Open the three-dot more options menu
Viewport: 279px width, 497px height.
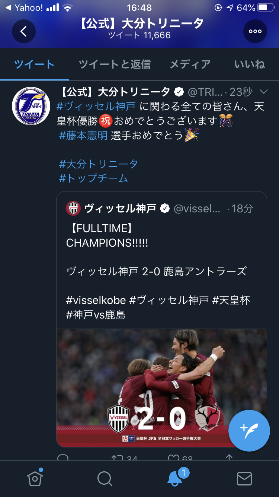pyautogui.click(x=255, y=31)
